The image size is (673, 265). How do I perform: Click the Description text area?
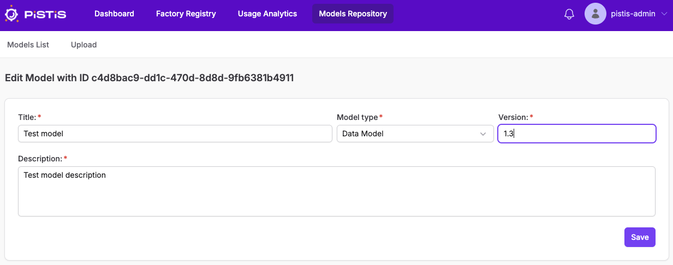pos(337,191)
